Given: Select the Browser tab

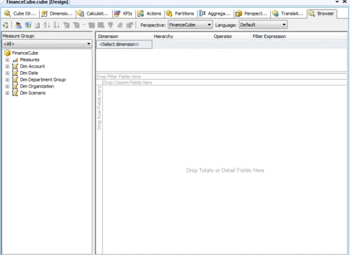Looking at the screenshot, I should click(322, 13).
